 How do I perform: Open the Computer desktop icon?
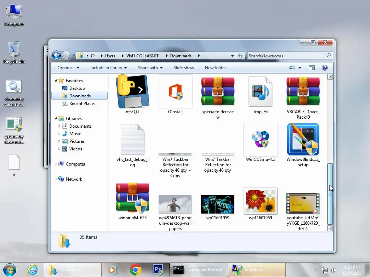click(x=14, y=15)
